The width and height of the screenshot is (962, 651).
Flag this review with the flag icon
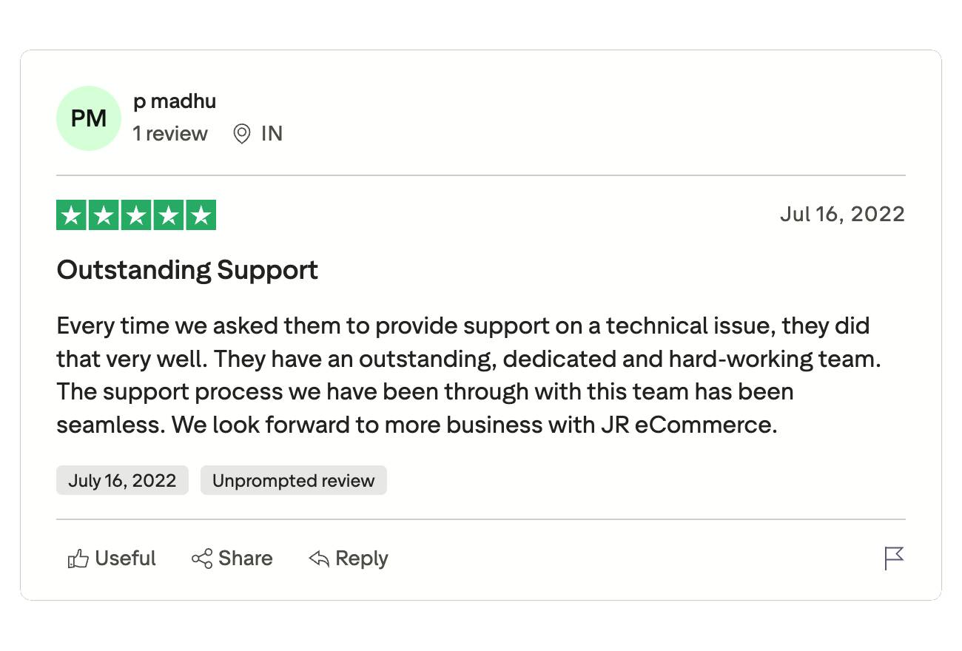(x=894, y=559)
